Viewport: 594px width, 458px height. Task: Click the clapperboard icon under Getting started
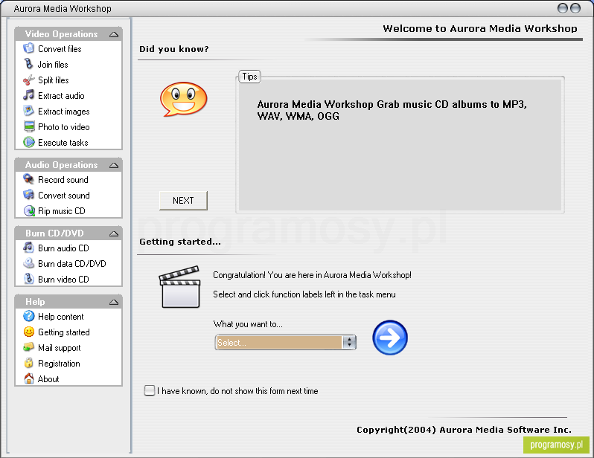tap(180, 287)
